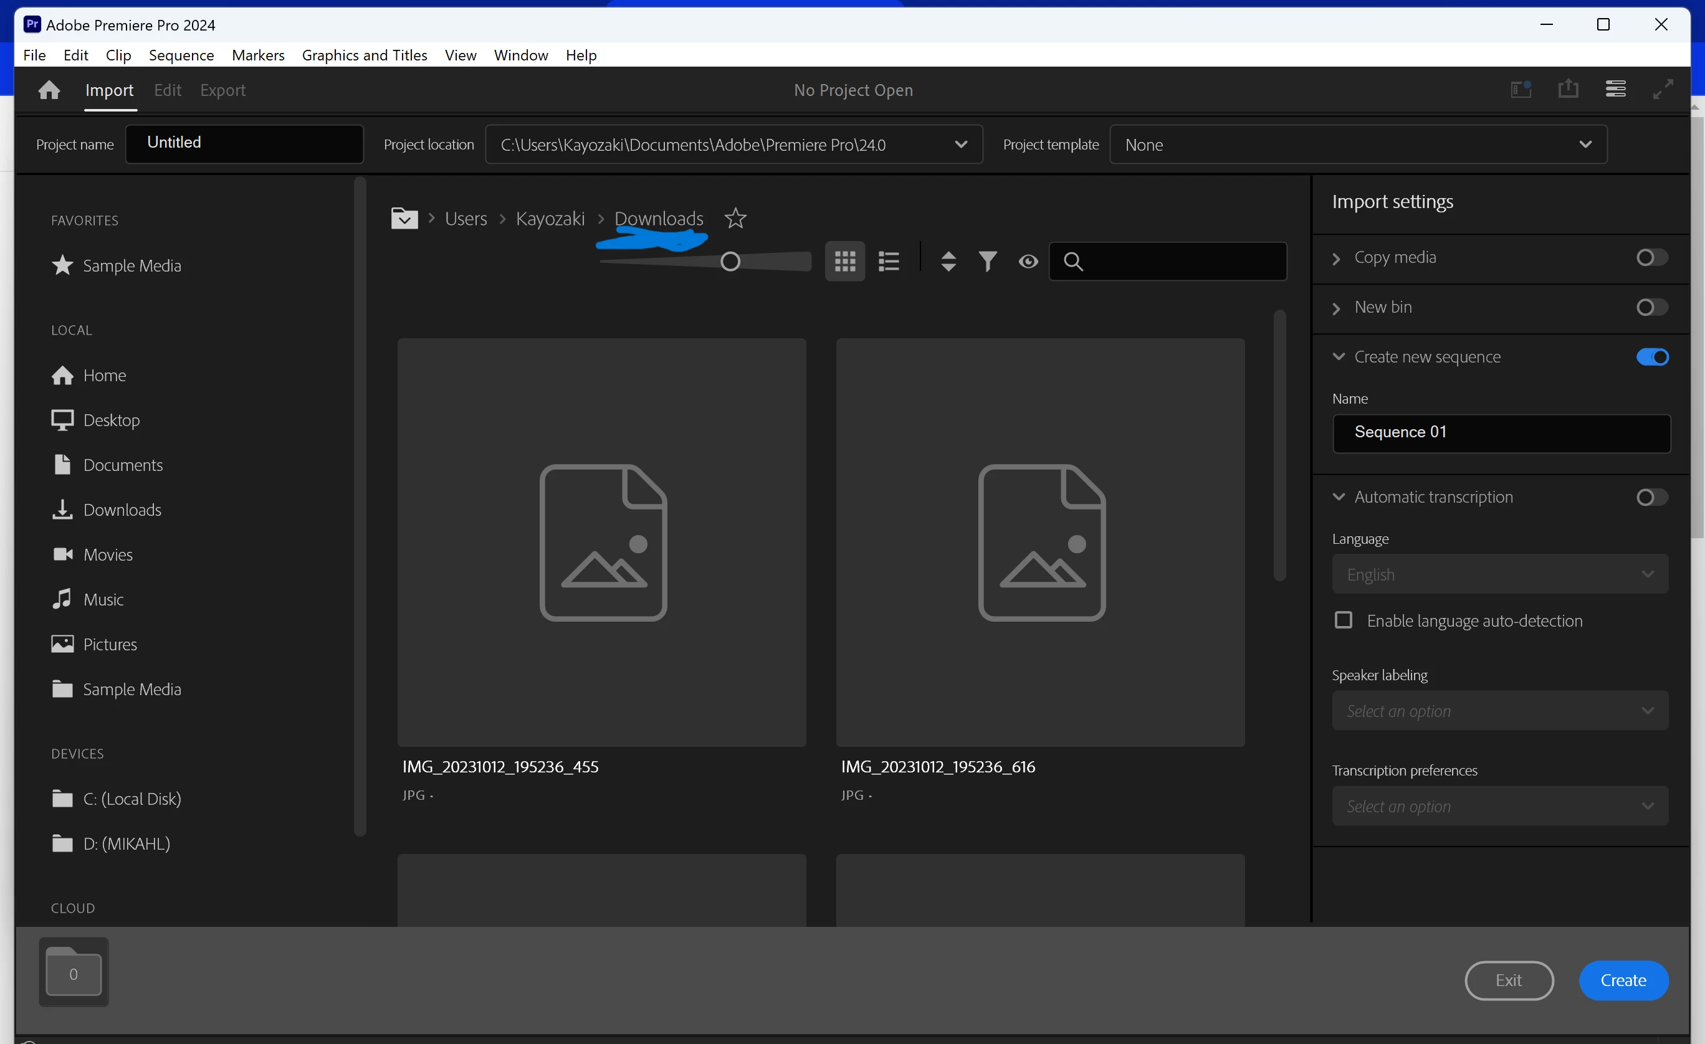This screenshot has width=1705, height=1044.
Task: Click the thumbnail size slider handle
Action: coord(730,262)
